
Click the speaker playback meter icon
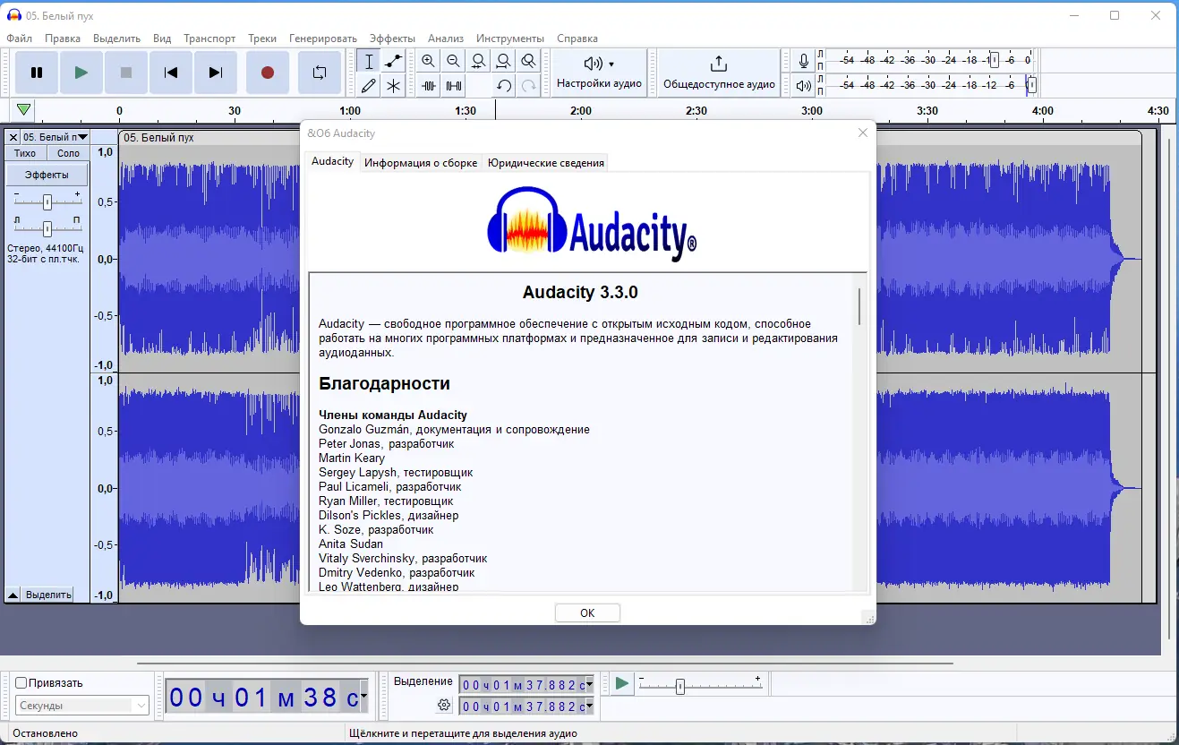pos(804,86)
